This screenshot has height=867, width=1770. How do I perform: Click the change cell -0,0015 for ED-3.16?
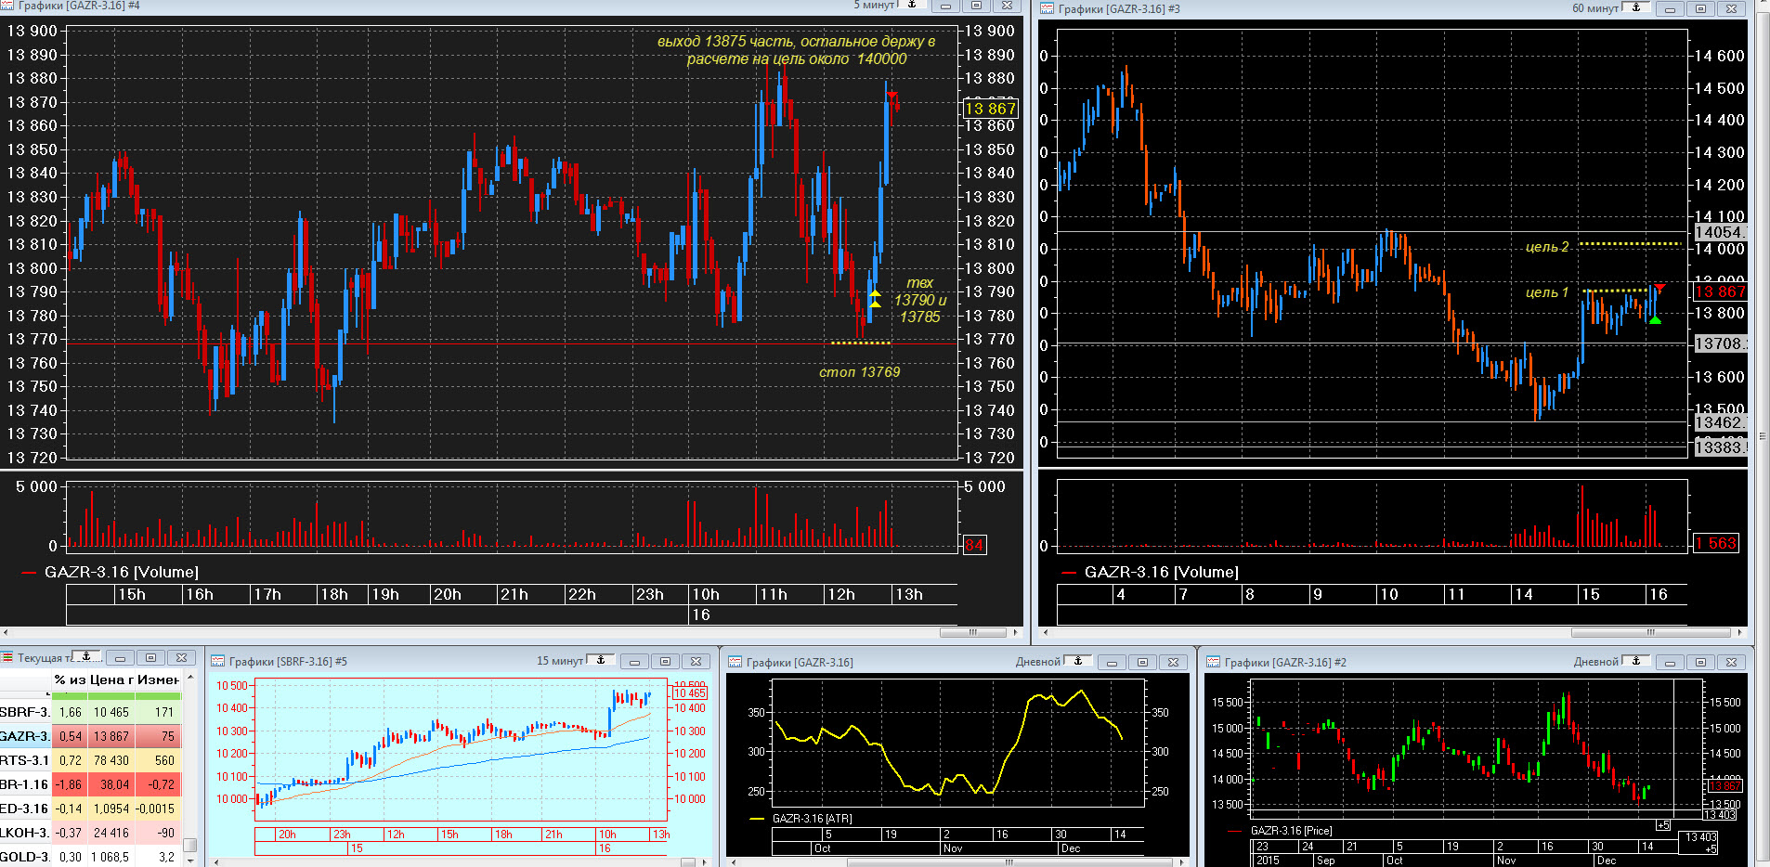click(x=156, y=809)
